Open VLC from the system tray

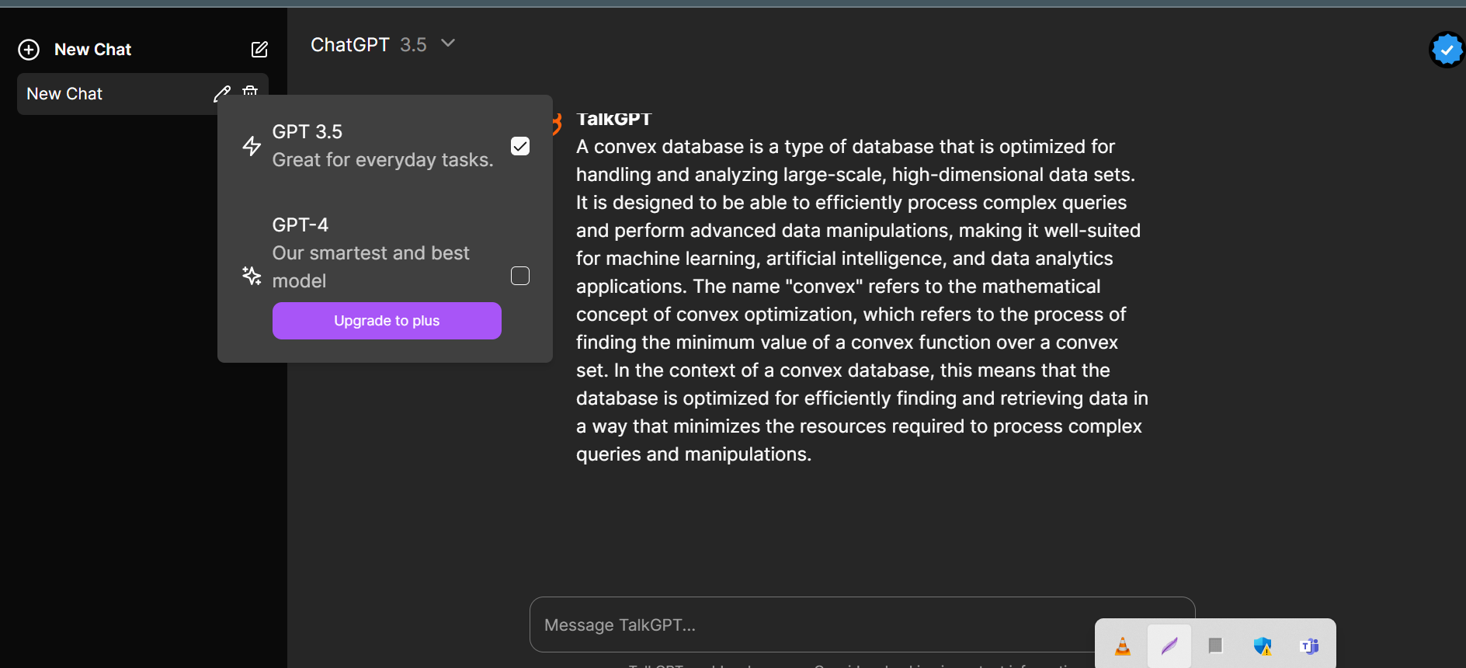tap(1123, 646)
